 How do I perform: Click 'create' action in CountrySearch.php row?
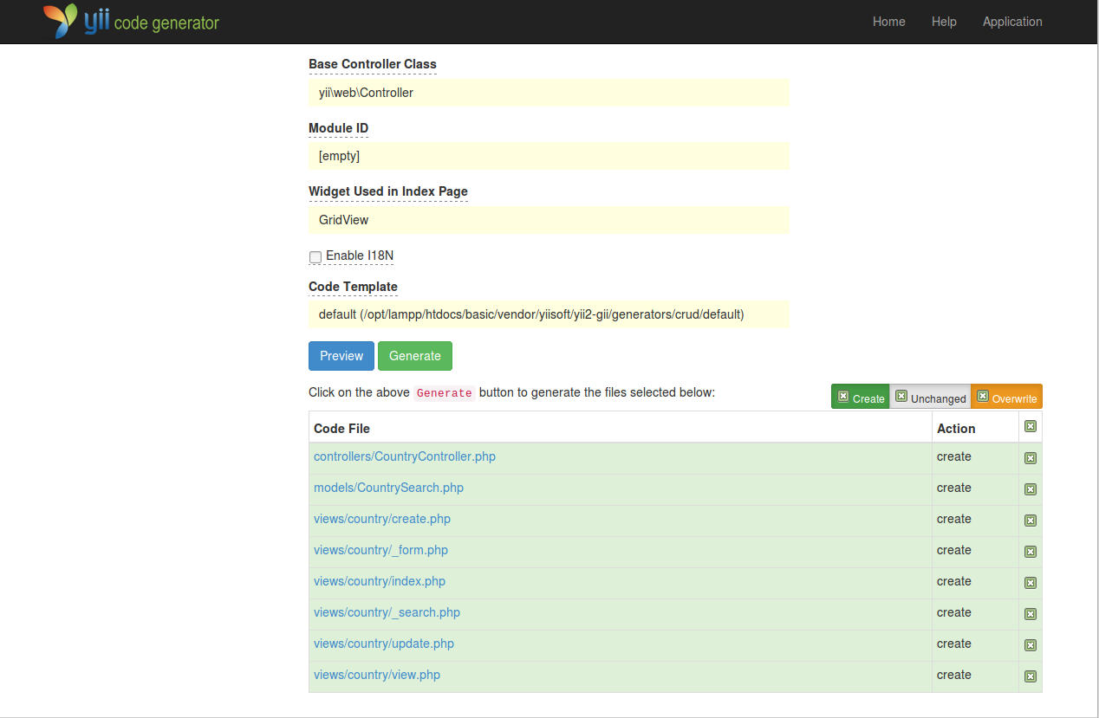[954, 488]
